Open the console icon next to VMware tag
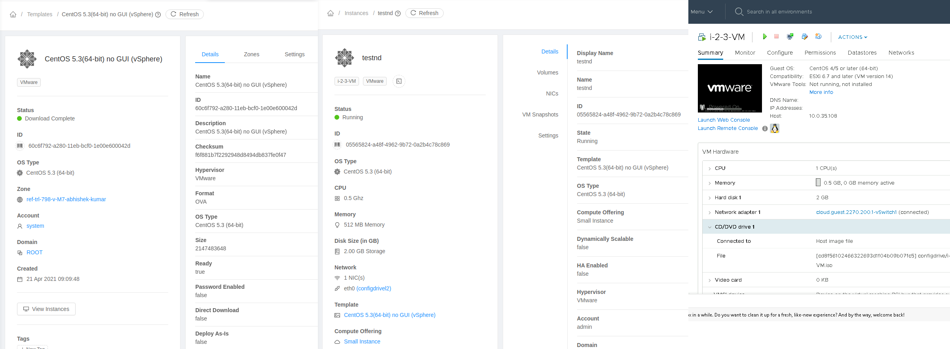This screenshot has width=950, height=349. [x=399, y=81]
